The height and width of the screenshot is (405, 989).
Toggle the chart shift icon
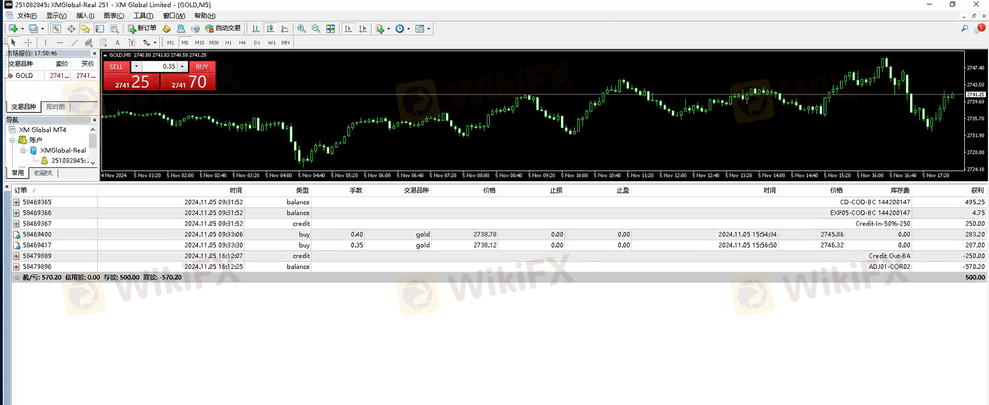pos(363,29)
